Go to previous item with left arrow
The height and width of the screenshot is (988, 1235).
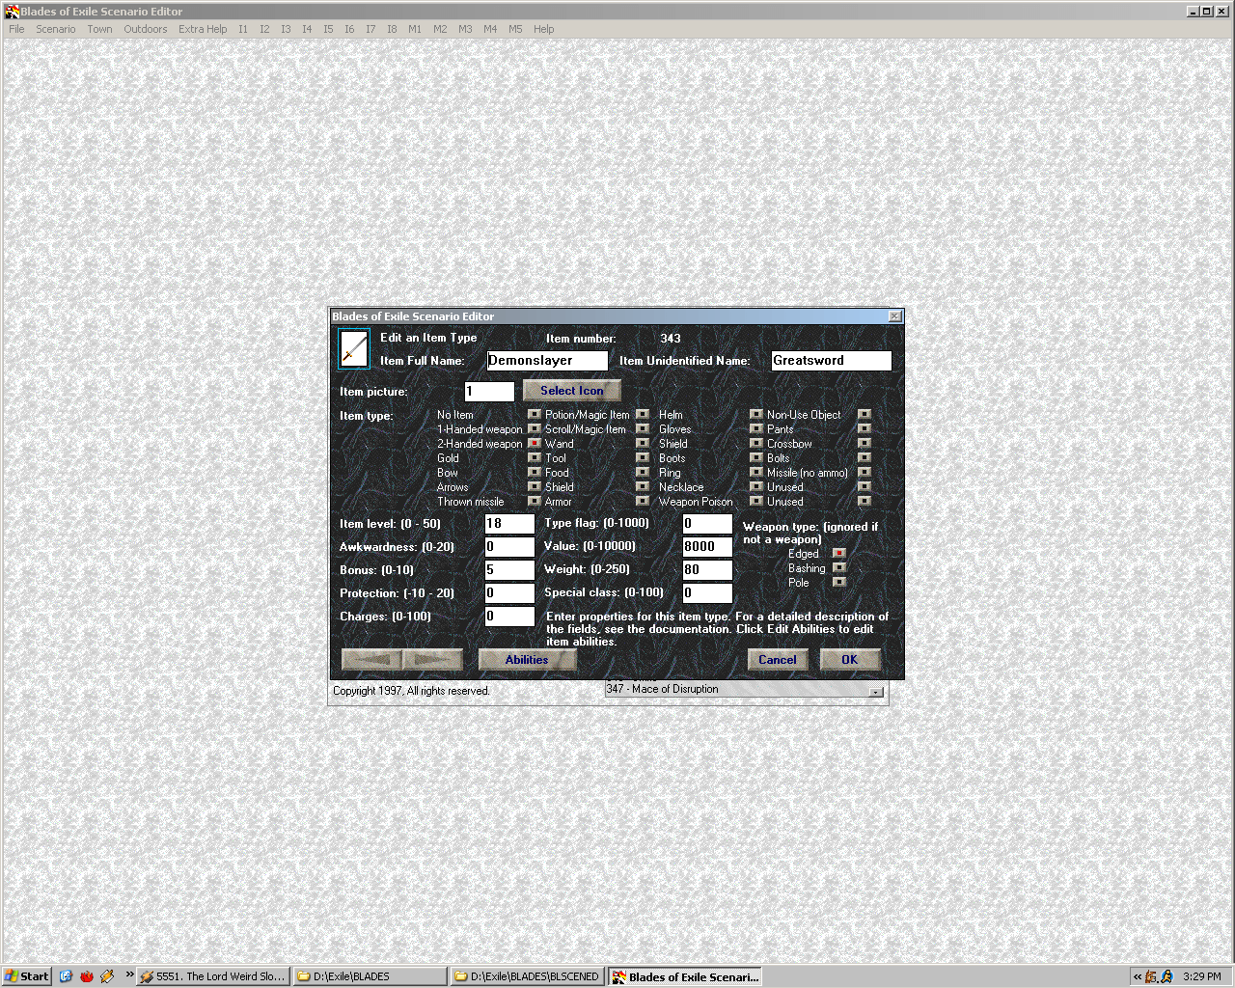coord(372,660)
